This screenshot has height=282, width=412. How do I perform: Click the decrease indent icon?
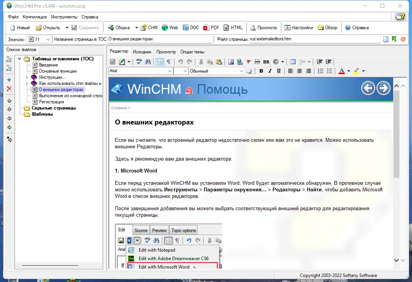click(x=319, y=62)
